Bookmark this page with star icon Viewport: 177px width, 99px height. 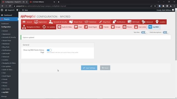[x=155, y=6]
